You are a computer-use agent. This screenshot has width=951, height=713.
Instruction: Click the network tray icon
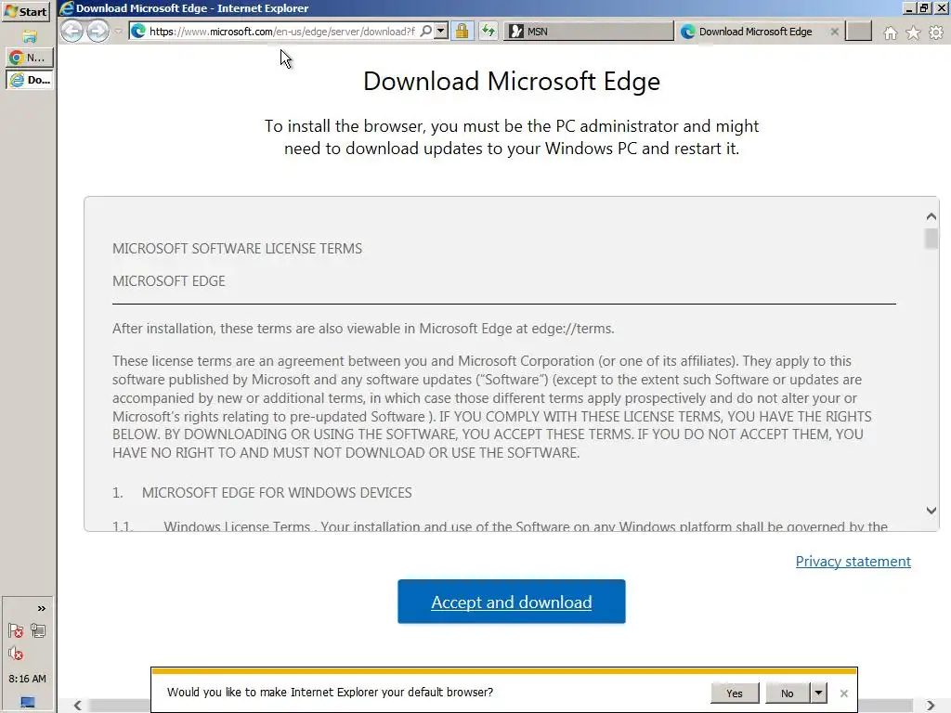[38, 631]
